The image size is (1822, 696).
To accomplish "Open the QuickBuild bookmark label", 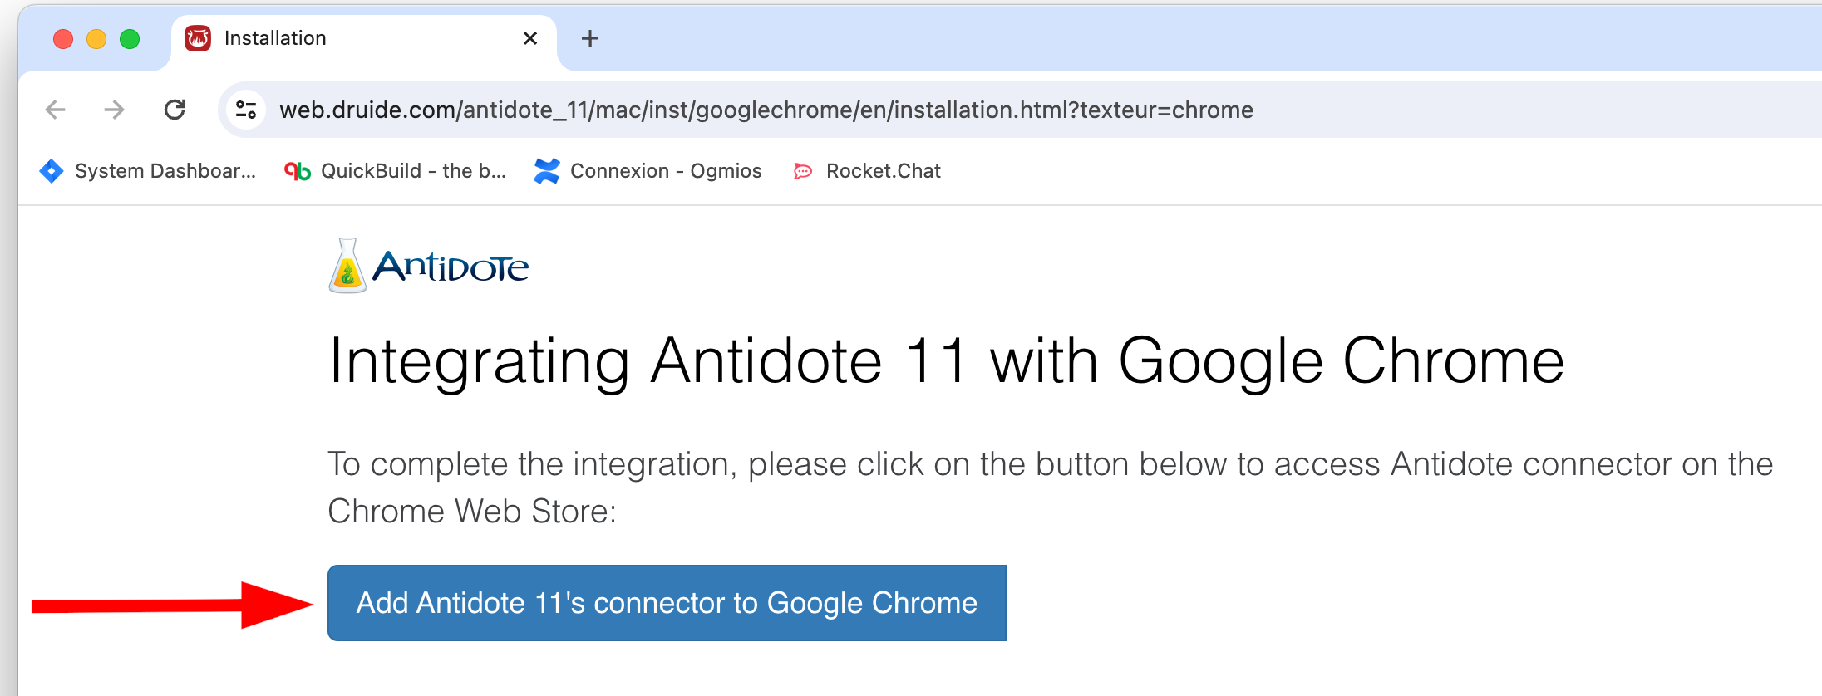I will pos(413,171).
